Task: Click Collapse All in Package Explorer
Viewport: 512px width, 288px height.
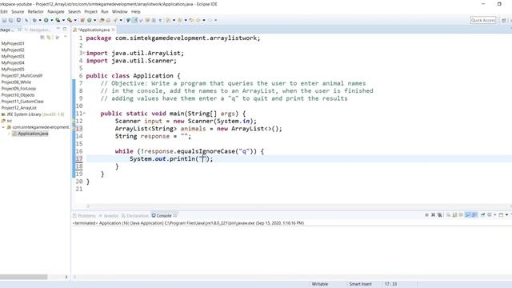Action: (42, 38)
